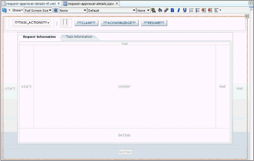Click the refresh page icon in toolbar
Viewport: 254px width, 161px height.
(4, 10)
